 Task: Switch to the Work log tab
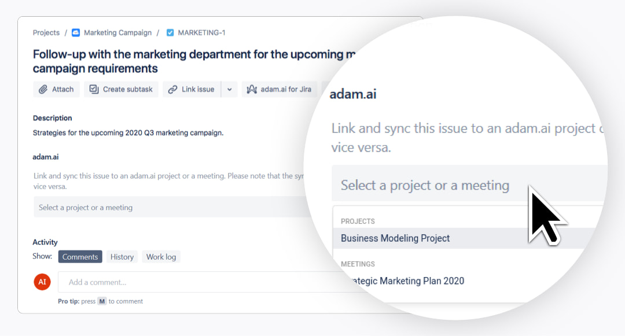coord(161,257)
